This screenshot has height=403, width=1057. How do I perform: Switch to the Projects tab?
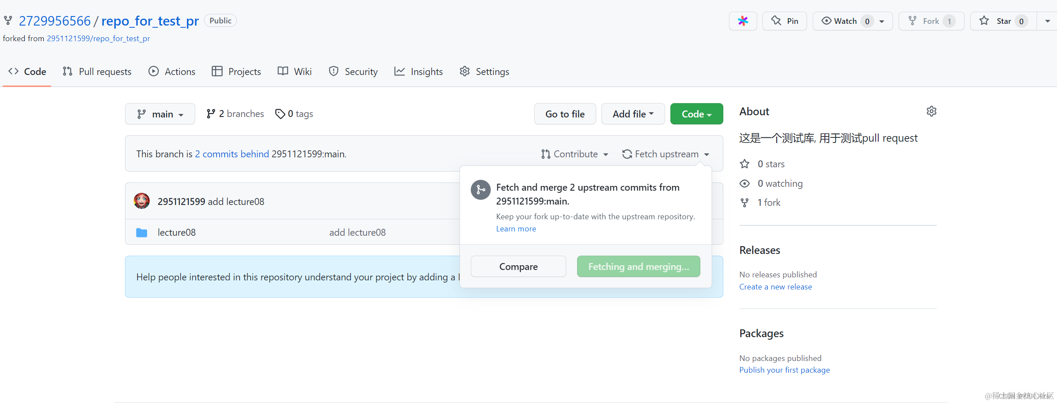[236, 71]
